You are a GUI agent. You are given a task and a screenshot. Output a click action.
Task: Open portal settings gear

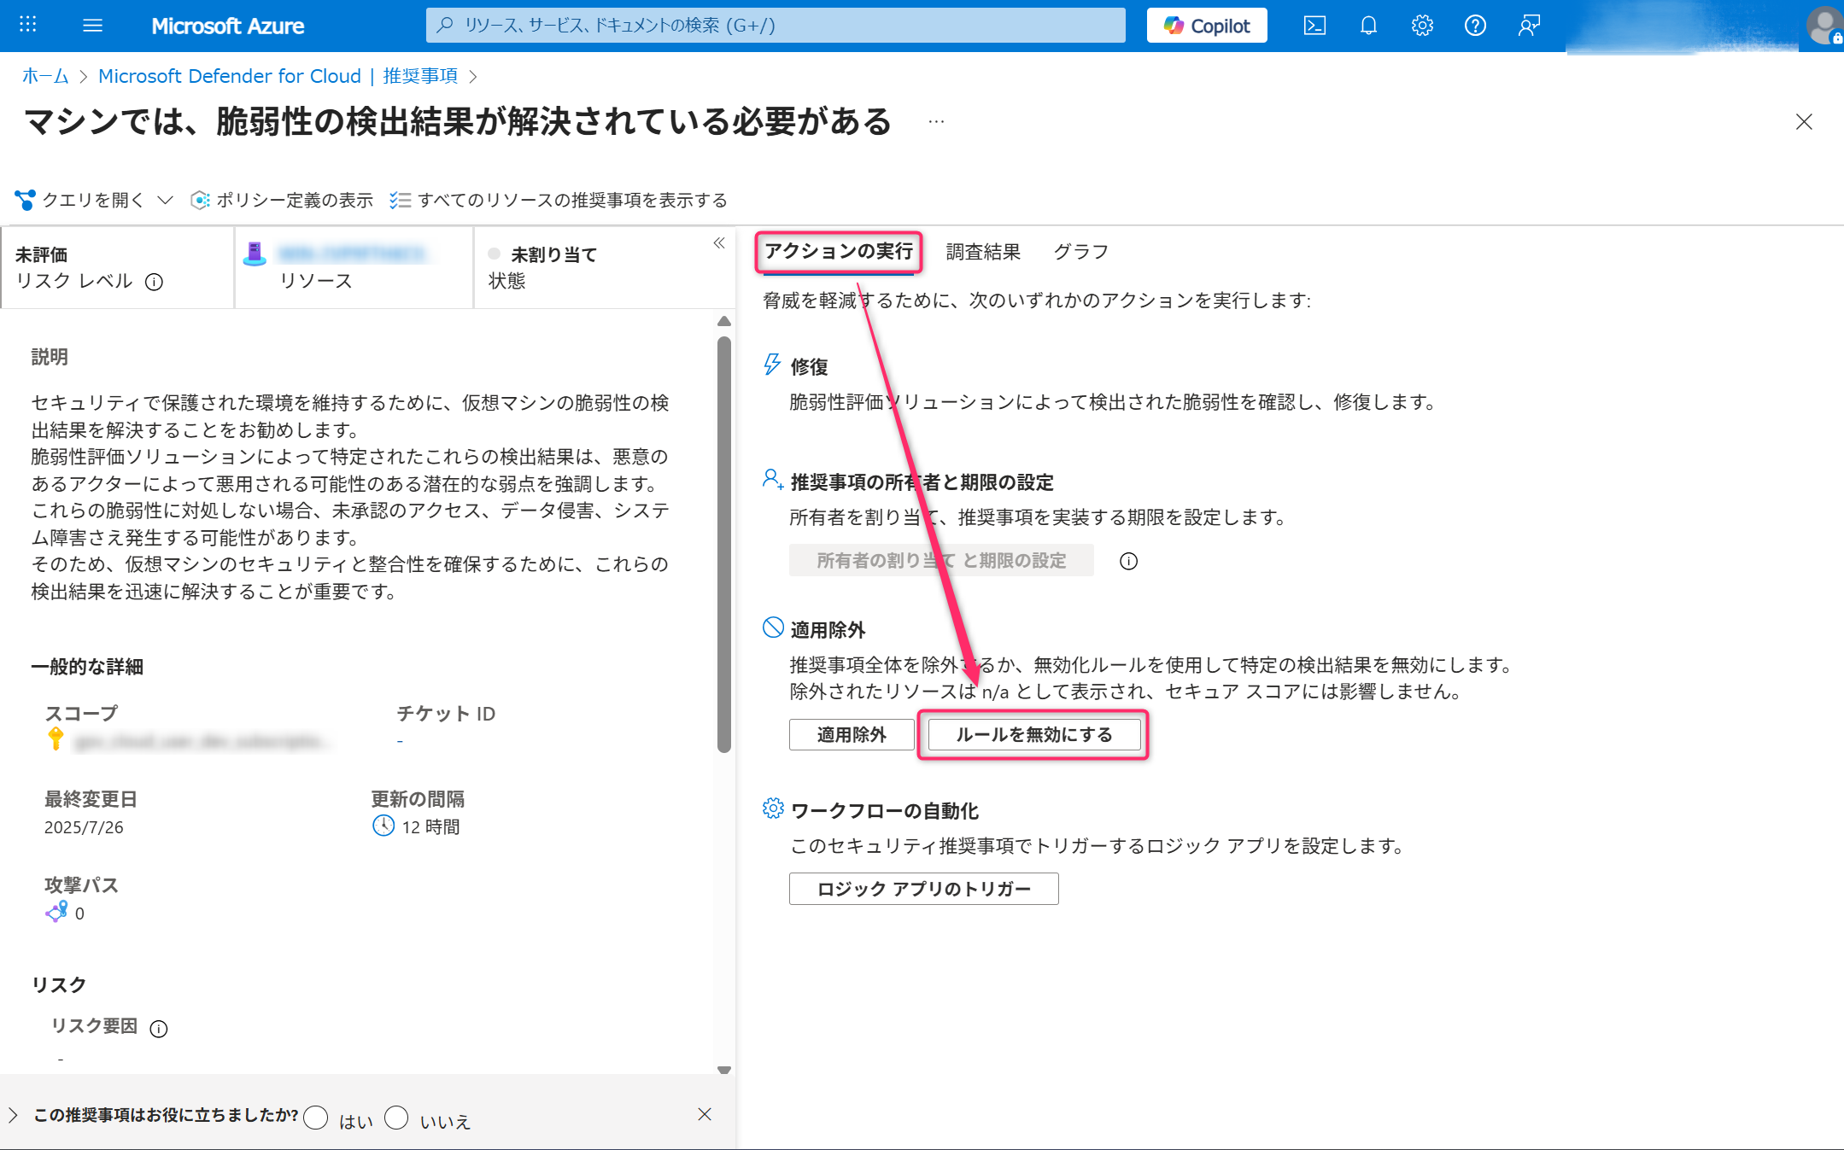1421,25
